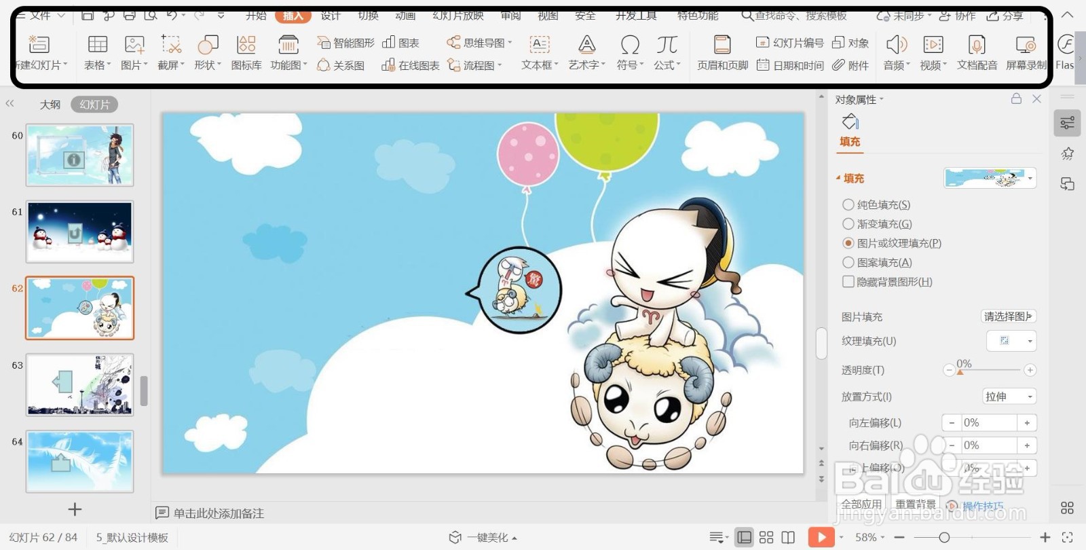This screenshot has width=1086, height=550.
Task: Insert an 对象 object
Action: coord(850,43)
